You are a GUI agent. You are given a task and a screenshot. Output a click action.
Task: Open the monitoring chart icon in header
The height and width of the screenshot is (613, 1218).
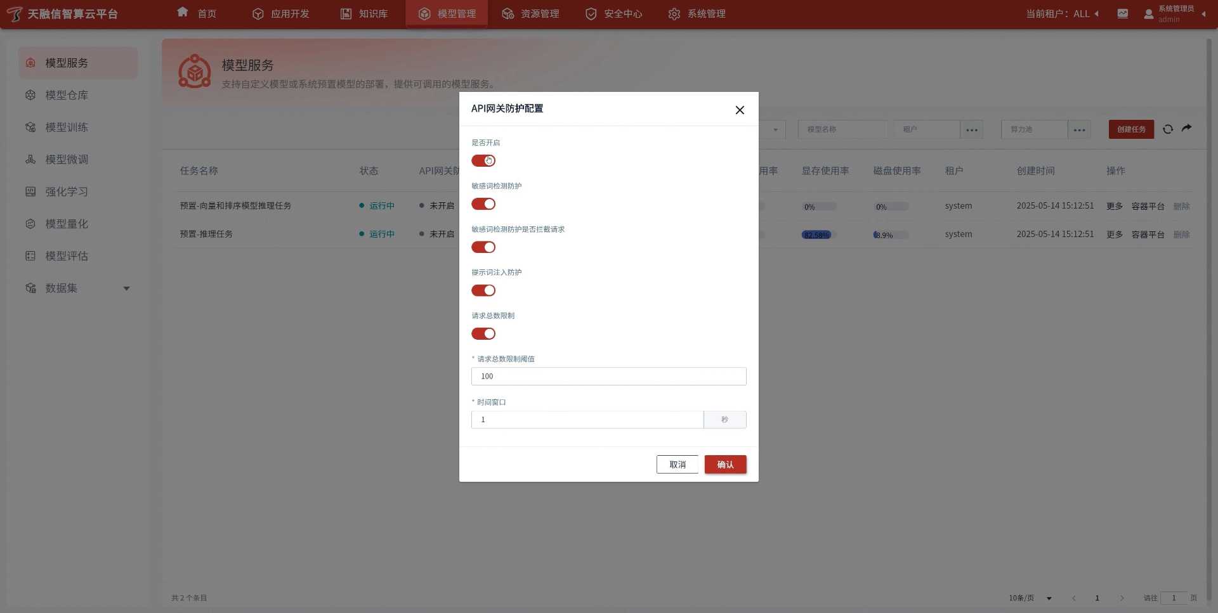point(1122,14)
